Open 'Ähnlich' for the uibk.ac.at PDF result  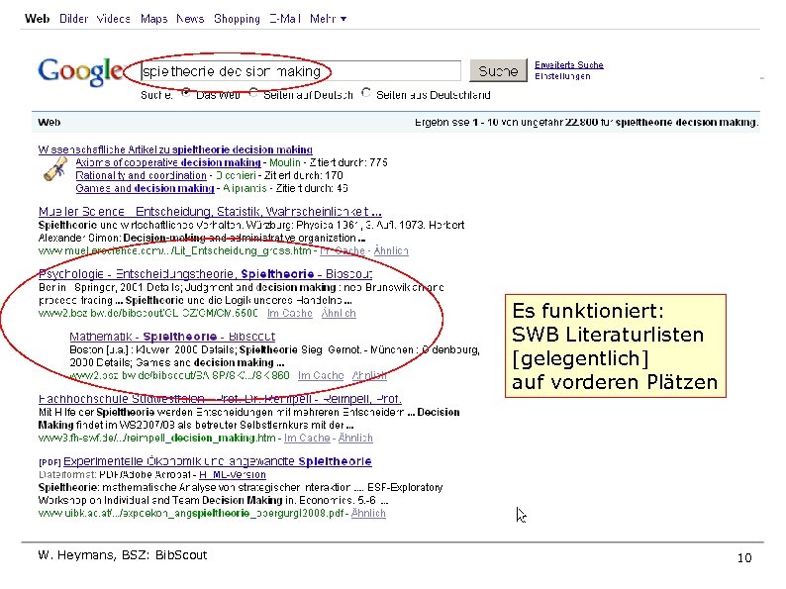tap(368, 514)
